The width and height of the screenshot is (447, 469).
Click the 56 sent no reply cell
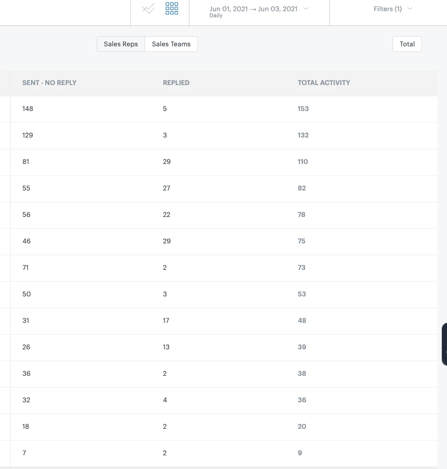(x=26, y=215)
